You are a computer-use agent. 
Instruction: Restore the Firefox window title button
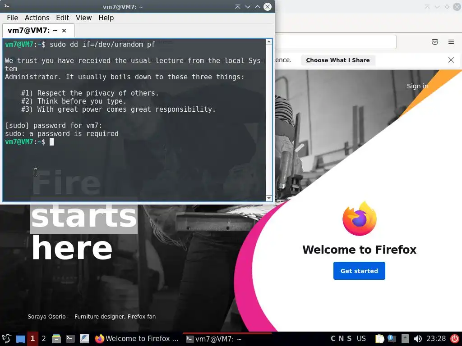click(x=447, y=7)
